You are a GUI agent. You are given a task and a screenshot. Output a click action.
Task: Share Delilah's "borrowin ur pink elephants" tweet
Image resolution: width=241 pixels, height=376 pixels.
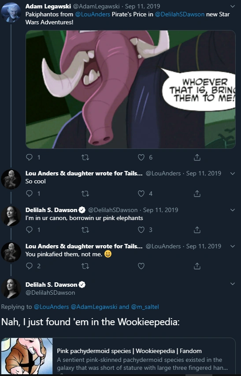pos(197,230)
